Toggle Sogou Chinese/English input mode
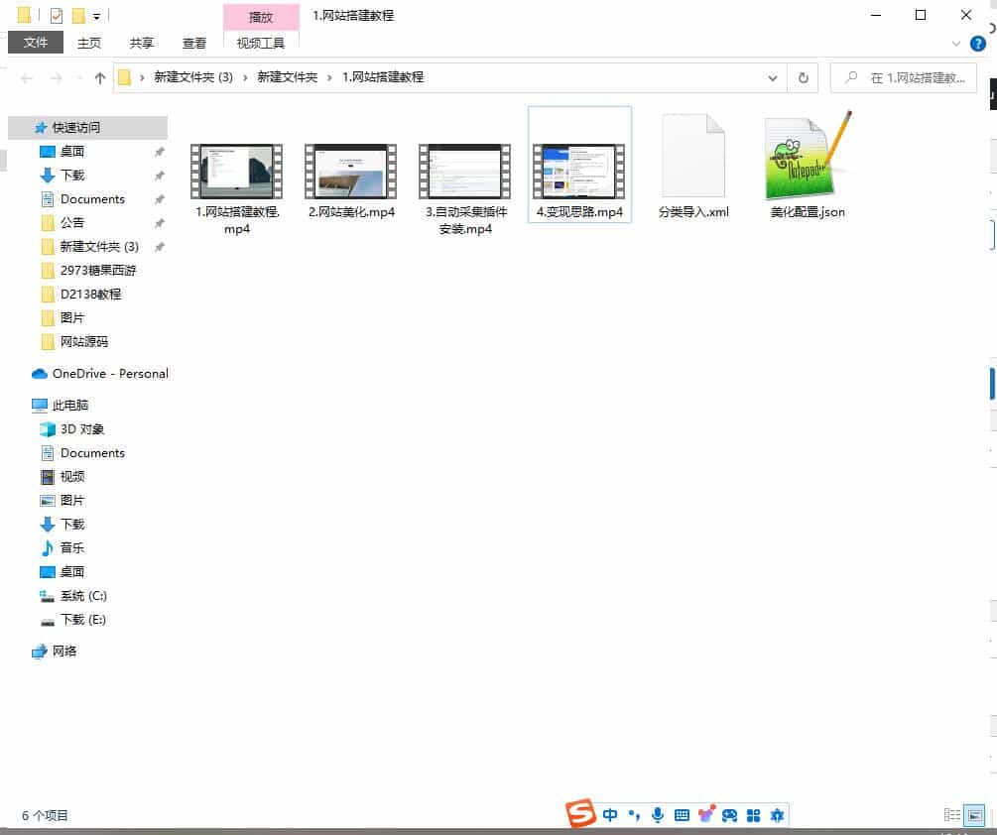 tap(610, 815)
